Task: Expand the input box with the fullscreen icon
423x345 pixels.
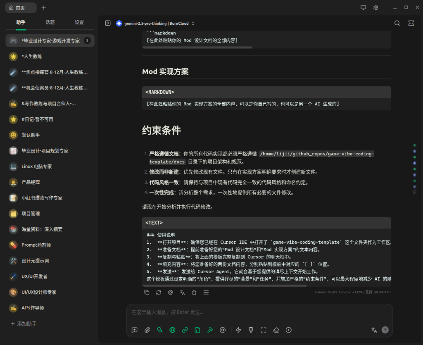Action: [264, 330]
